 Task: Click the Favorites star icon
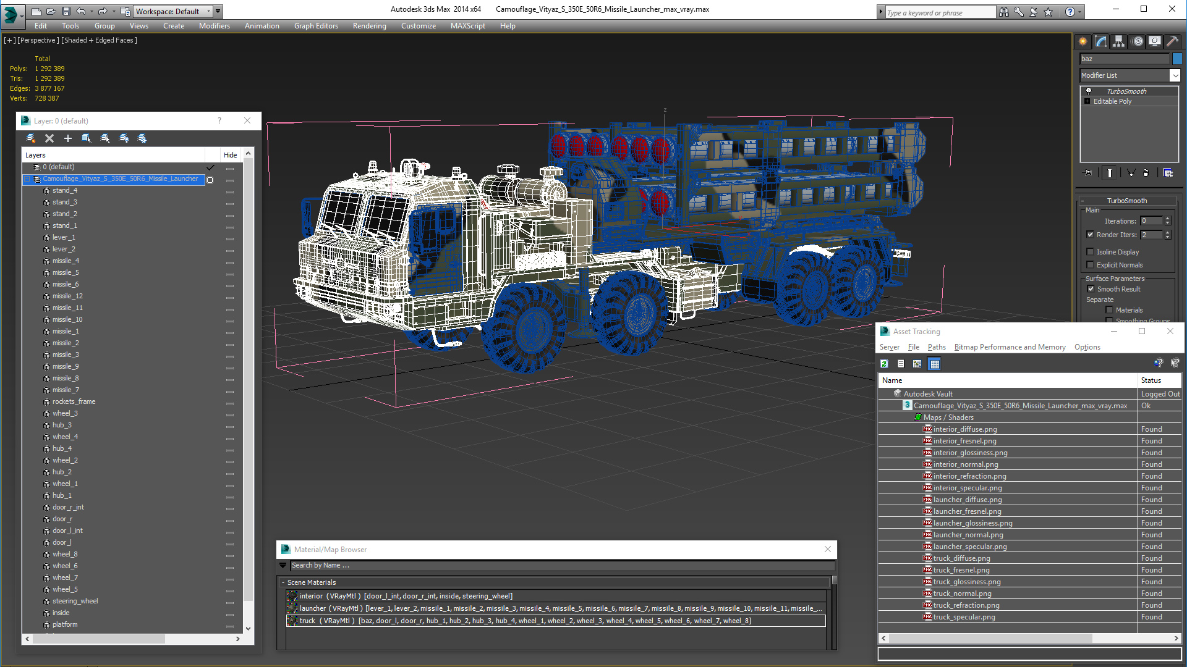1049,12
